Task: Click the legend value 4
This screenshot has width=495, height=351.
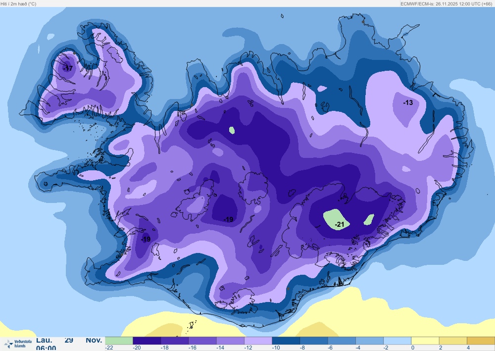Action: pos(468,348)
